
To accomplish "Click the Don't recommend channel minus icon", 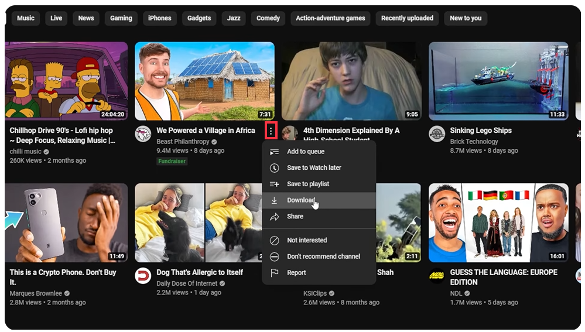I will [274, 256].
